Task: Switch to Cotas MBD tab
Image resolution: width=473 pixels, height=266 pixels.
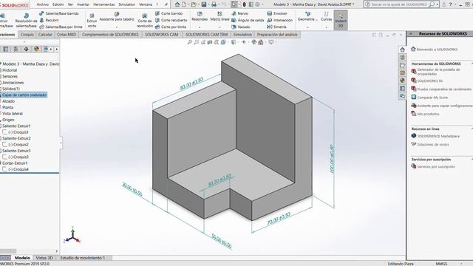Action: pyautogui.click(x=67, y=35)
